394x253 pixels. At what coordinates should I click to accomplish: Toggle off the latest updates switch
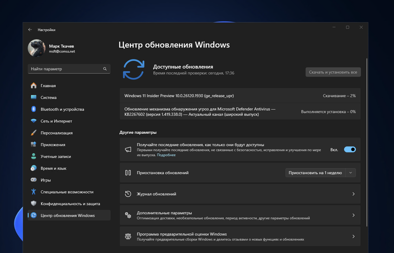tap(350, 149)
